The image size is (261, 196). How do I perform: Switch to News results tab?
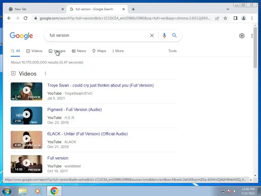pos(79,51)
